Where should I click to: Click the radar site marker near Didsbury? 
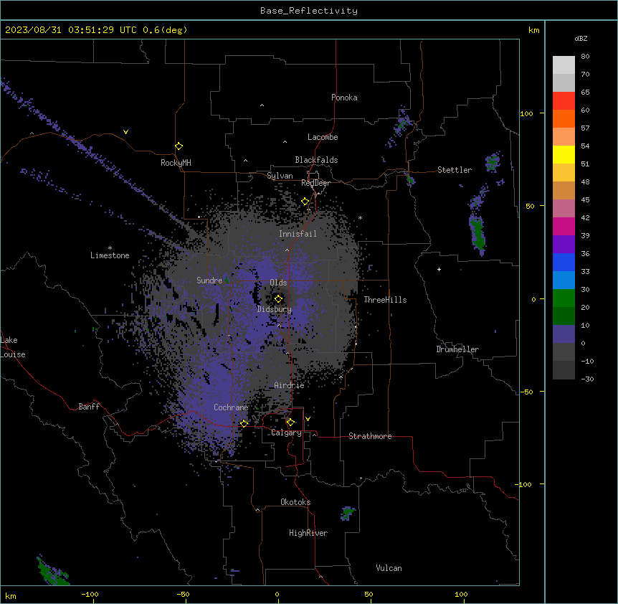278,299
